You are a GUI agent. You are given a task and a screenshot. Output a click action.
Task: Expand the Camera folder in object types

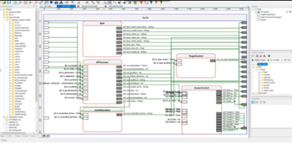[x=259, y=74]
